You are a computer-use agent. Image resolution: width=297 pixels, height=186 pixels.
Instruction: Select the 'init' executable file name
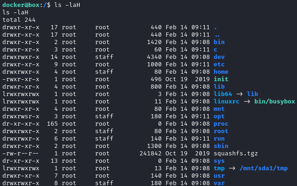pyautogui.click(x=221, y=79)
